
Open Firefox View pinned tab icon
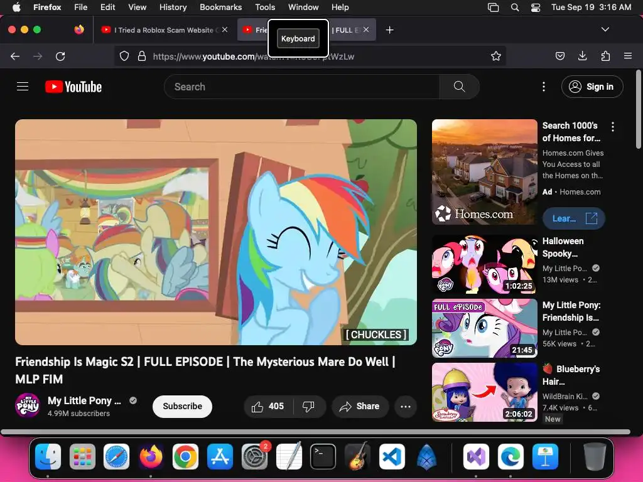(x=79, y=29)
